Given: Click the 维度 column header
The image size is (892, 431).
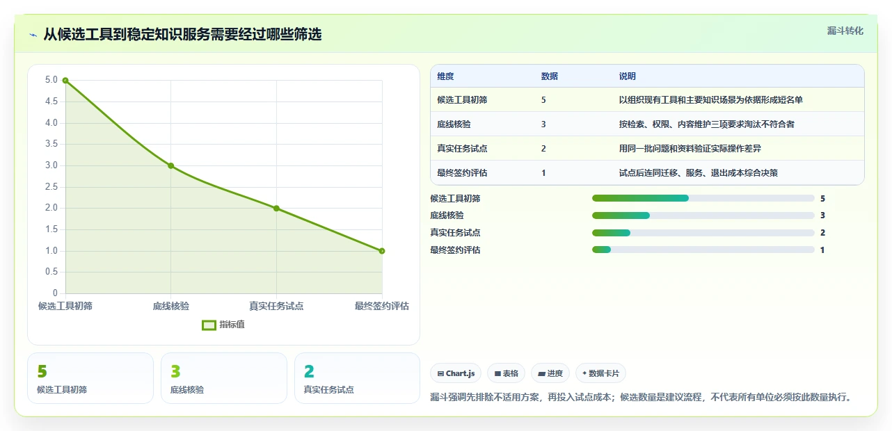Looking at the screenshot, I should [445, 76].
